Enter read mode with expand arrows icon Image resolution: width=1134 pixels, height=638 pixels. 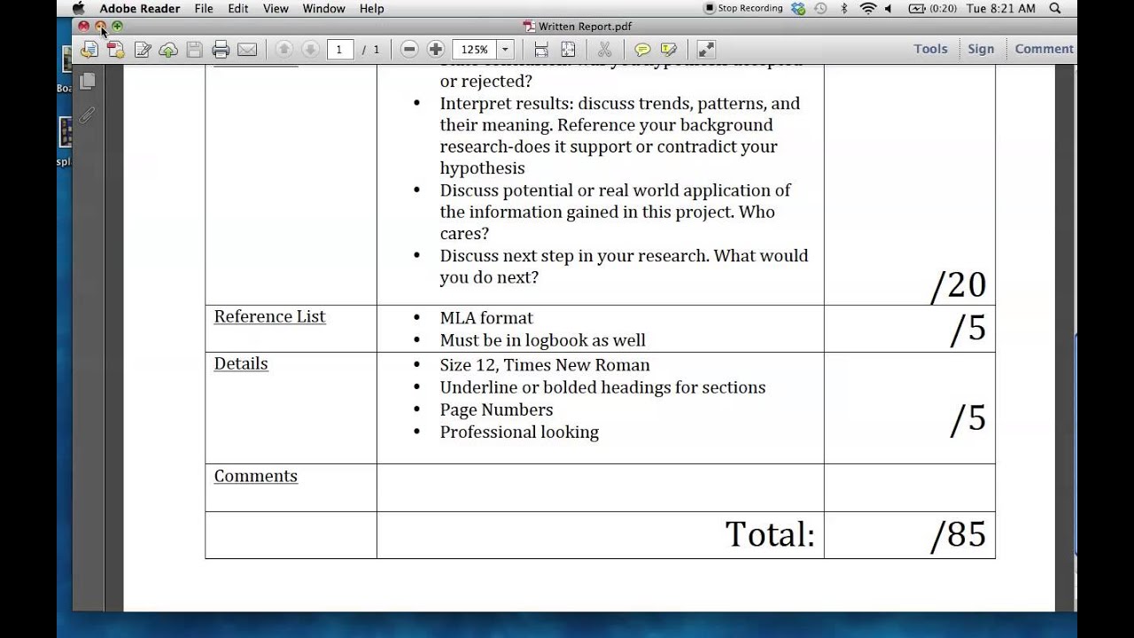click(x=706, y=50)
